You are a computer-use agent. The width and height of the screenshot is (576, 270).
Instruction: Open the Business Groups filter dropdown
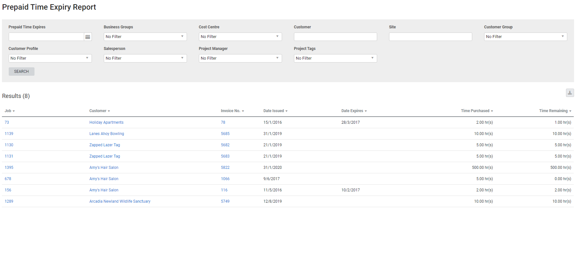pyautogui.click(x=145, y=37)
